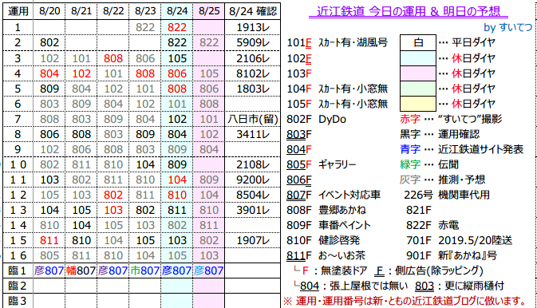Select the 8102レ confirmation cell
This screenshot has width=537, height=308.
tap(253, 73)
